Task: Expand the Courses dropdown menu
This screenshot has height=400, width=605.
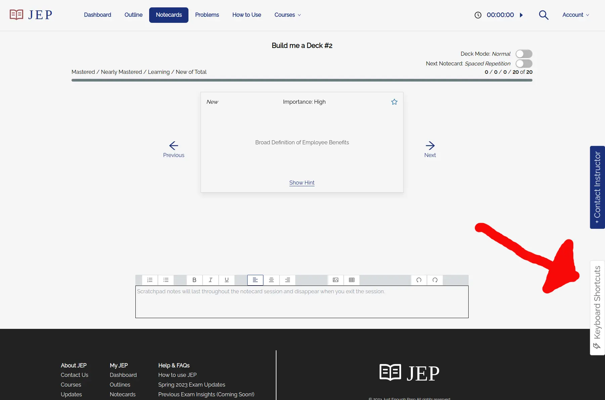Action: 287,15
